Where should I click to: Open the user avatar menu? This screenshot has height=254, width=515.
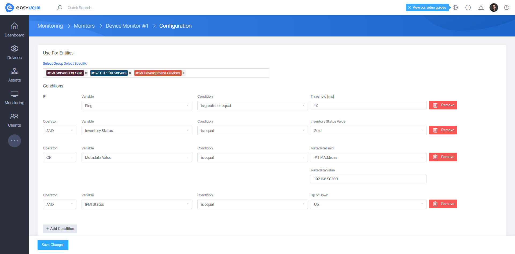494,8
